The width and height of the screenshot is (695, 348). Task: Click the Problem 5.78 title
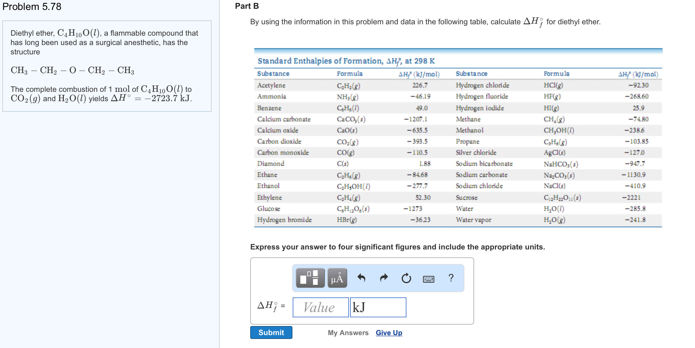[32, 6]
